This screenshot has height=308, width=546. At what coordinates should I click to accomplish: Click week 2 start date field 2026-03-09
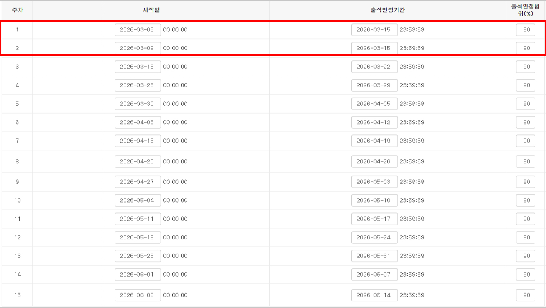tap(137, 48)
